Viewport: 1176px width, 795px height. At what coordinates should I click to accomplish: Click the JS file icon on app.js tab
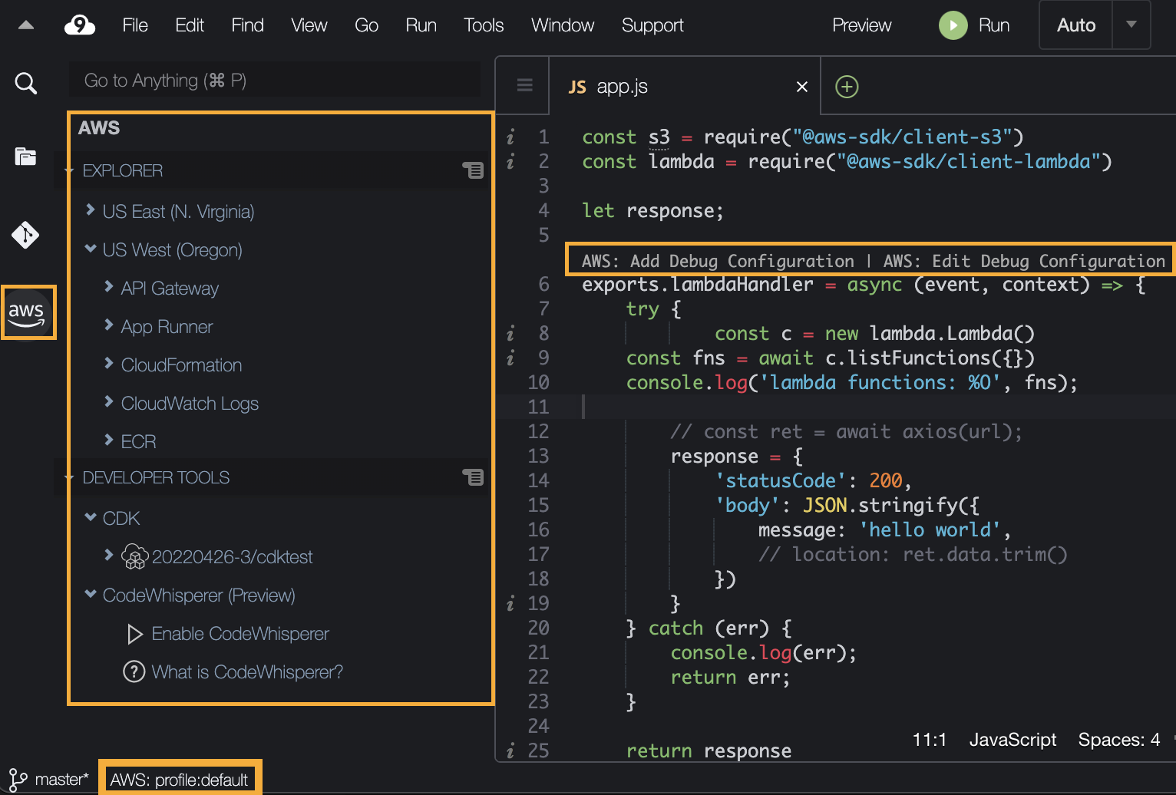coord(577,87)
